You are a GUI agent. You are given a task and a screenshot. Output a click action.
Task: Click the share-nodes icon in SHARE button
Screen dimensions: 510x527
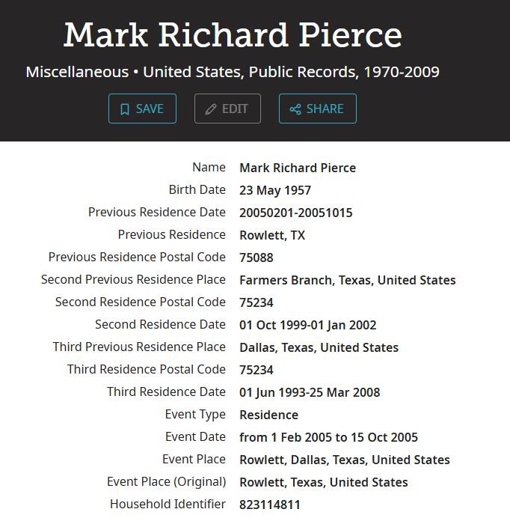pyautogui.click(x=295, y=109)
